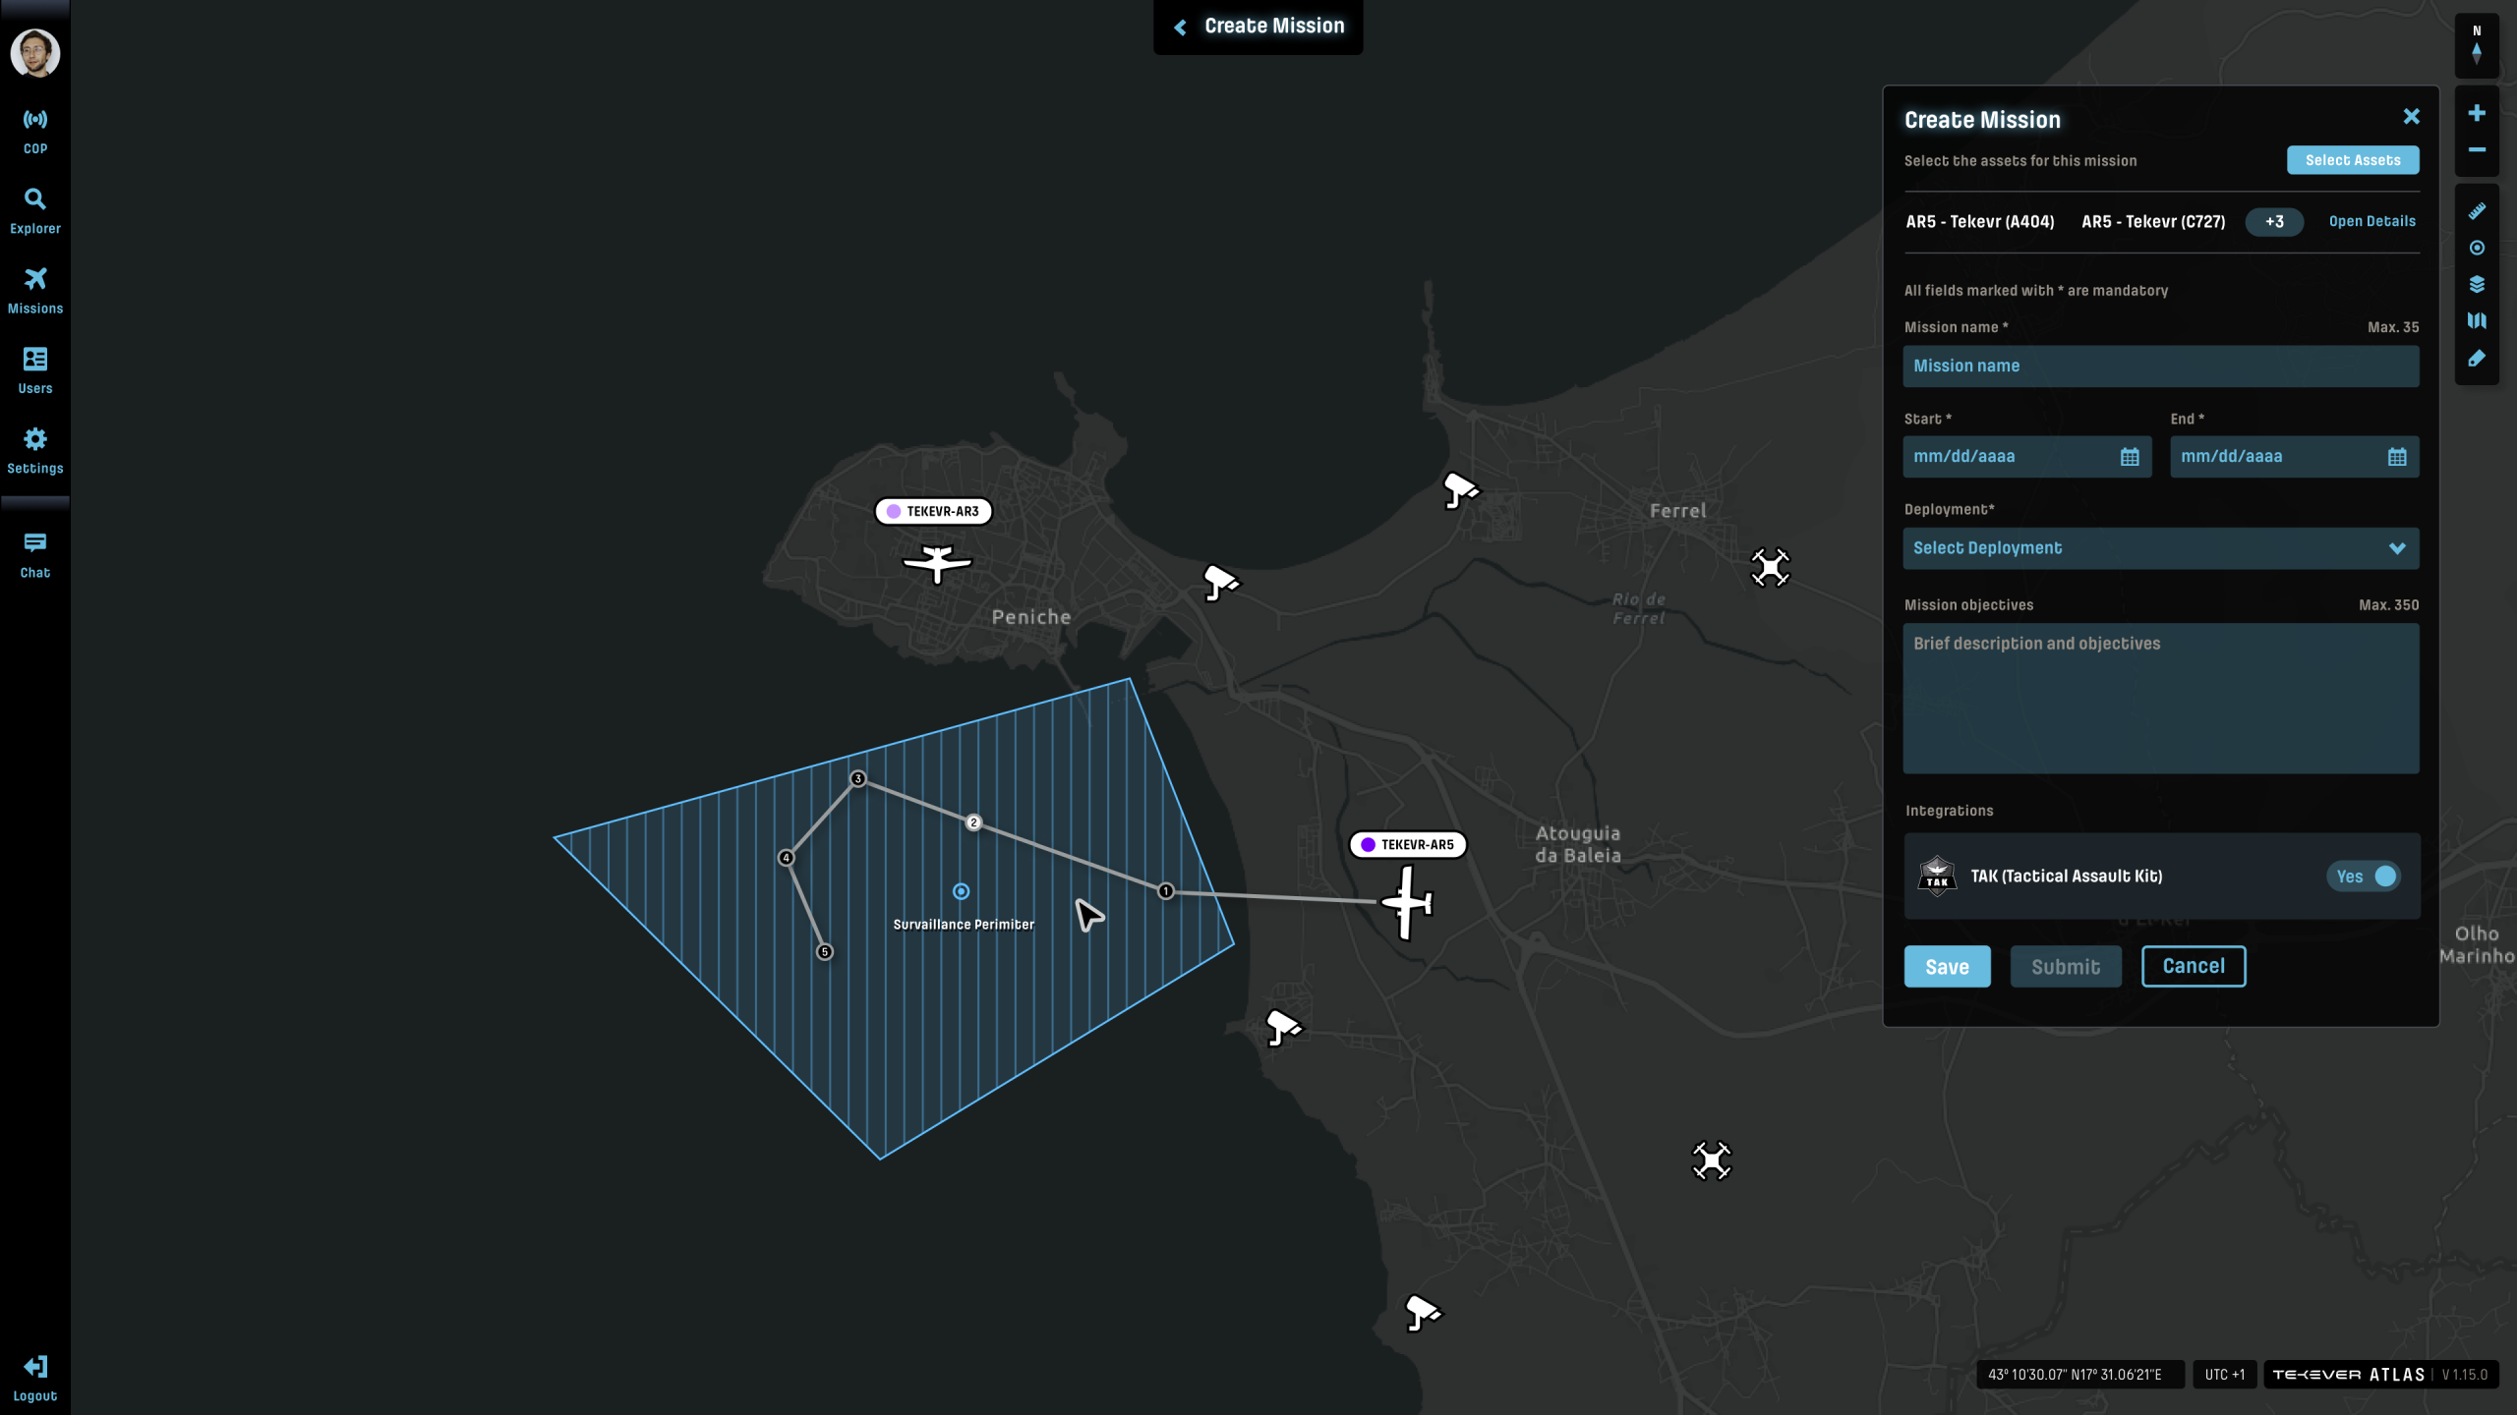Click the map zoom in plus icon
The image size is (2517, 1415).
(x=2477, y=113)
